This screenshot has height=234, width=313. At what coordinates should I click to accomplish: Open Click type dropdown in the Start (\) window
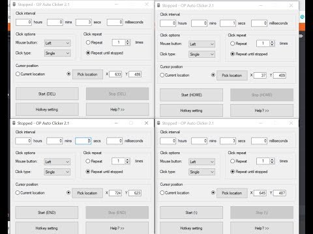click(201, 172)
